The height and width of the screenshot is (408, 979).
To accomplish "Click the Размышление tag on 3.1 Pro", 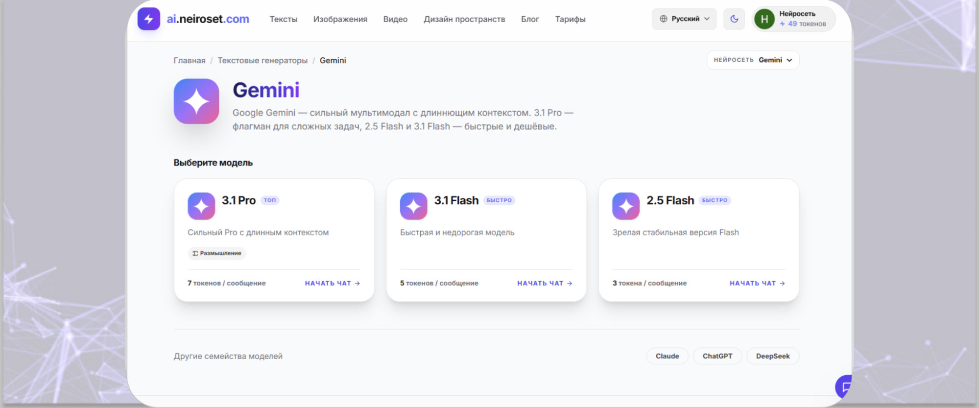I will click(x=216, y=253).
